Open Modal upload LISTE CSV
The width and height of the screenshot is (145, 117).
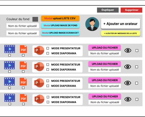coord(60,18)
